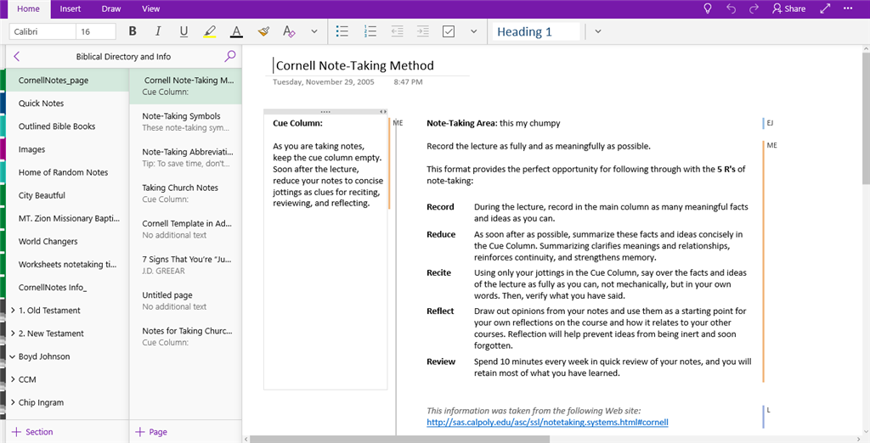Undo the last action

pyautogui.click(x=731, y=8)
